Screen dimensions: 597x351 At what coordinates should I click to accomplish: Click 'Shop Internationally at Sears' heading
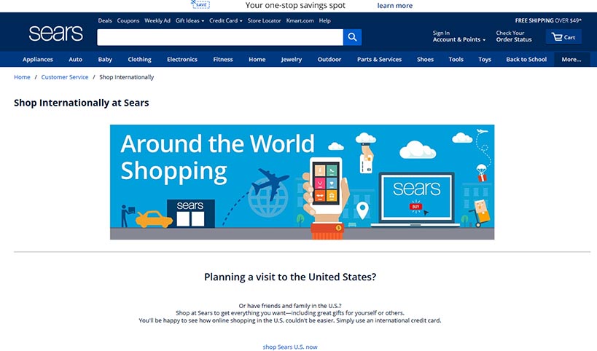tap(82, 103)
